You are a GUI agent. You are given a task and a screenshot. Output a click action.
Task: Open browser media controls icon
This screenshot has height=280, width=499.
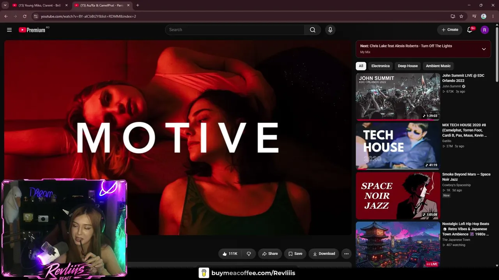(474, 16)
